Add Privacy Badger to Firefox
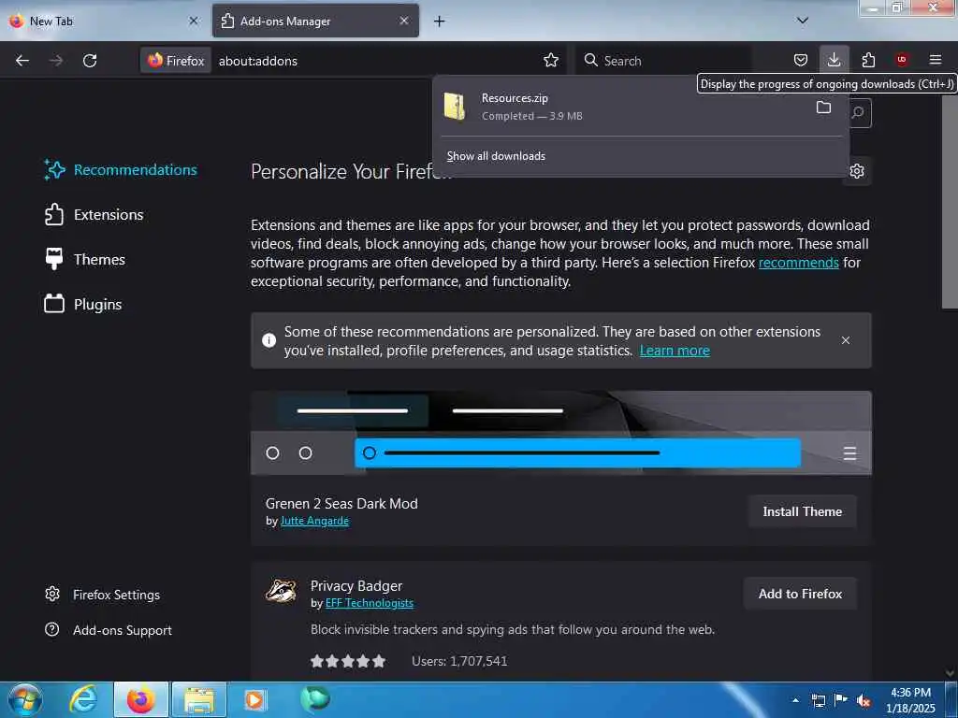Viewport: 958px width, 718px height. point(800,594)
